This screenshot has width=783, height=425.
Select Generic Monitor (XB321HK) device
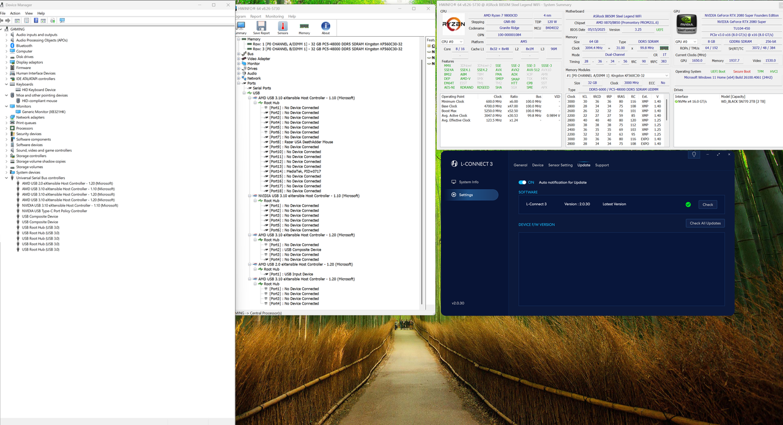pos(43,112)
